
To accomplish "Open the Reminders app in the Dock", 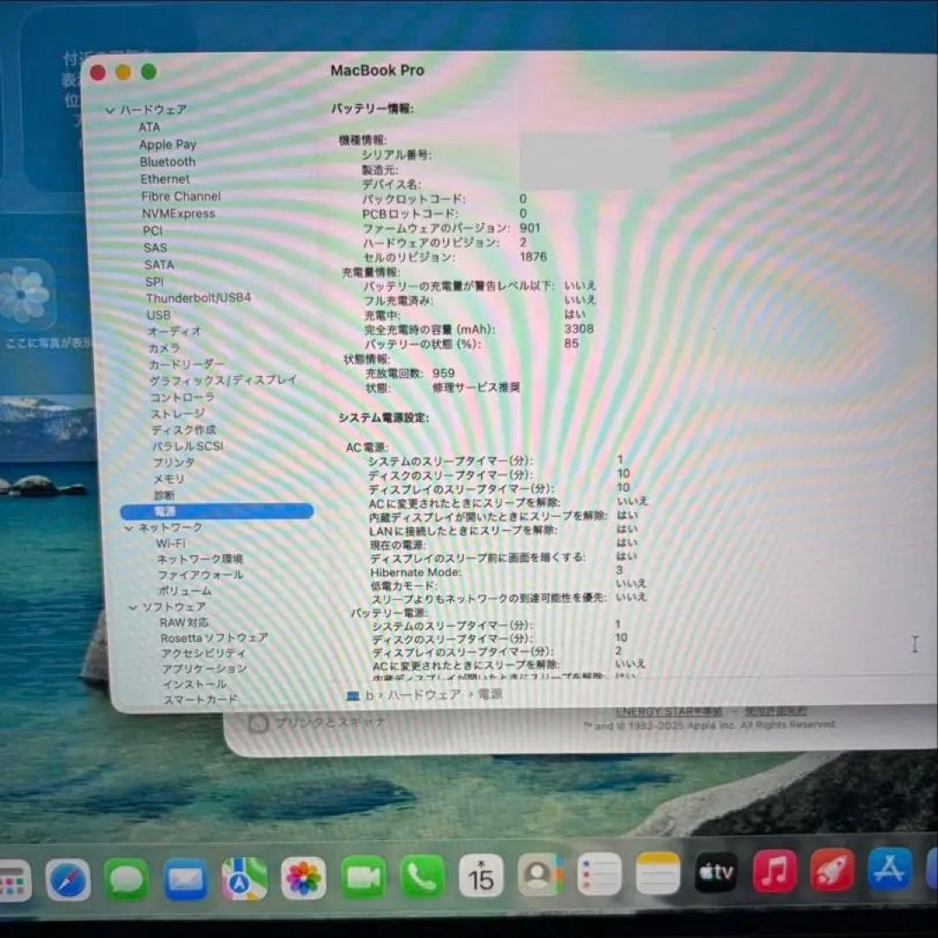I will [x=598, y=873].
